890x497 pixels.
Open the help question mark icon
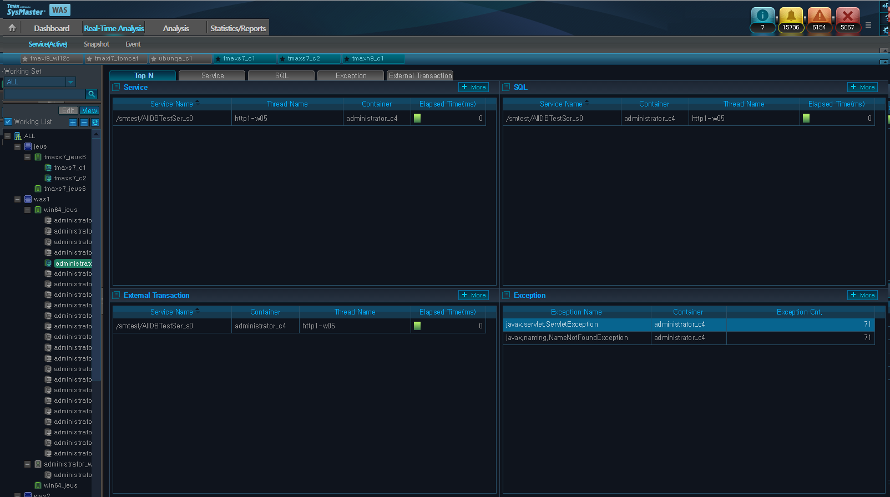click(887, 18)
